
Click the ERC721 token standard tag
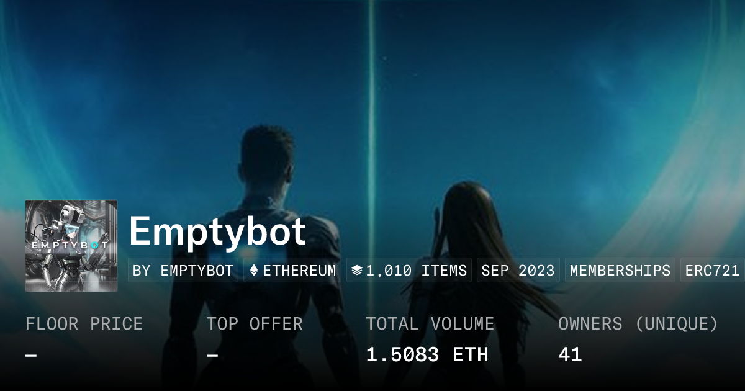click(x=712, y=271)
